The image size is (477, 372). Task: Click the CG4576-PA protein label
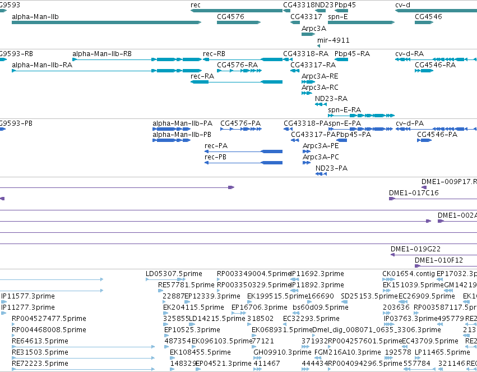pyautogui.click(x=240, y=123)
